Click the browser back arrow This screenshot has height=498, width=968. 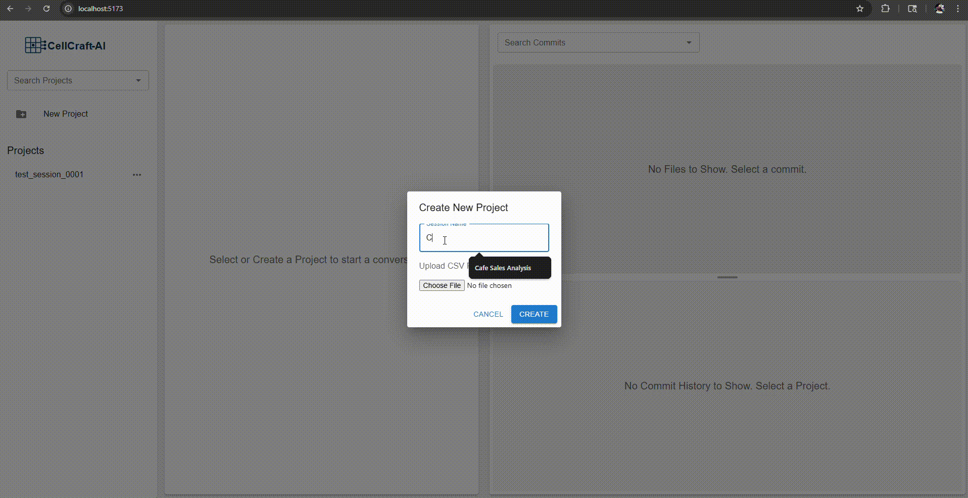coord(10,9)
